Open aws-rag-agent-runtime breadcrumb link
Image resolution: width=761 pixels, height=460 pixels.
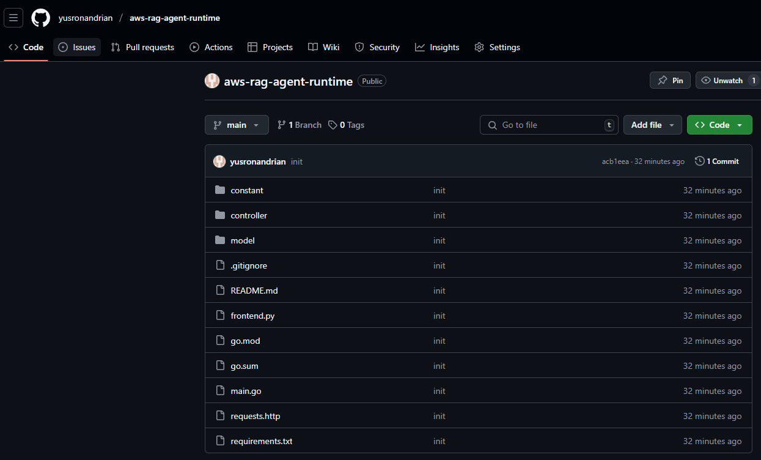(x=175, y=18)
